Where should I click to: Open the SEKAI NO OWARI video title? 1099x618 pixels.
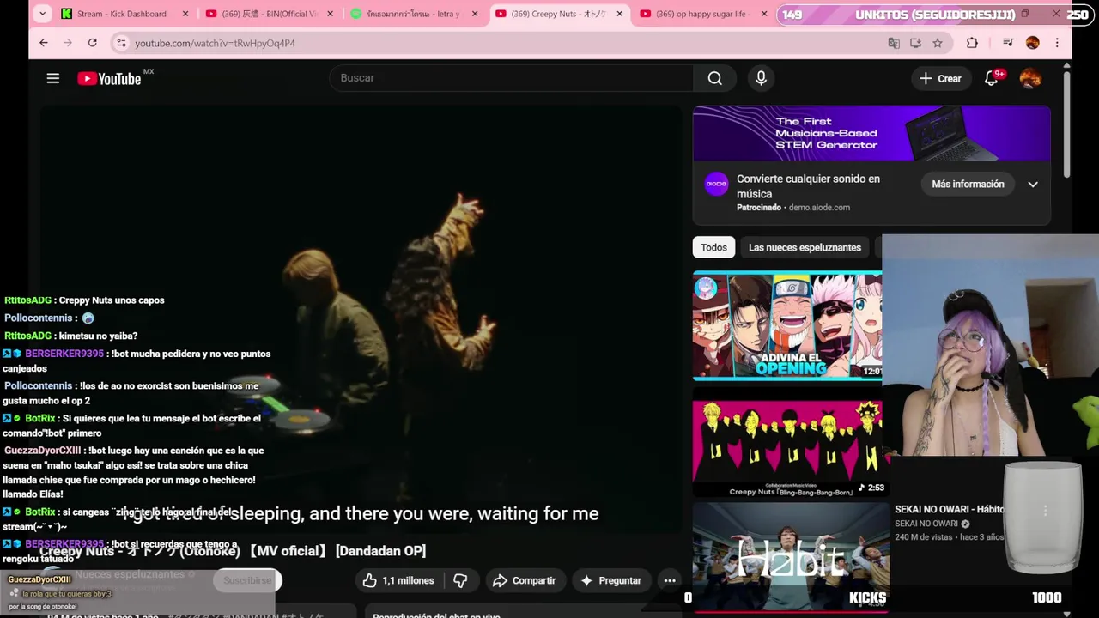[x=949, y=509]
